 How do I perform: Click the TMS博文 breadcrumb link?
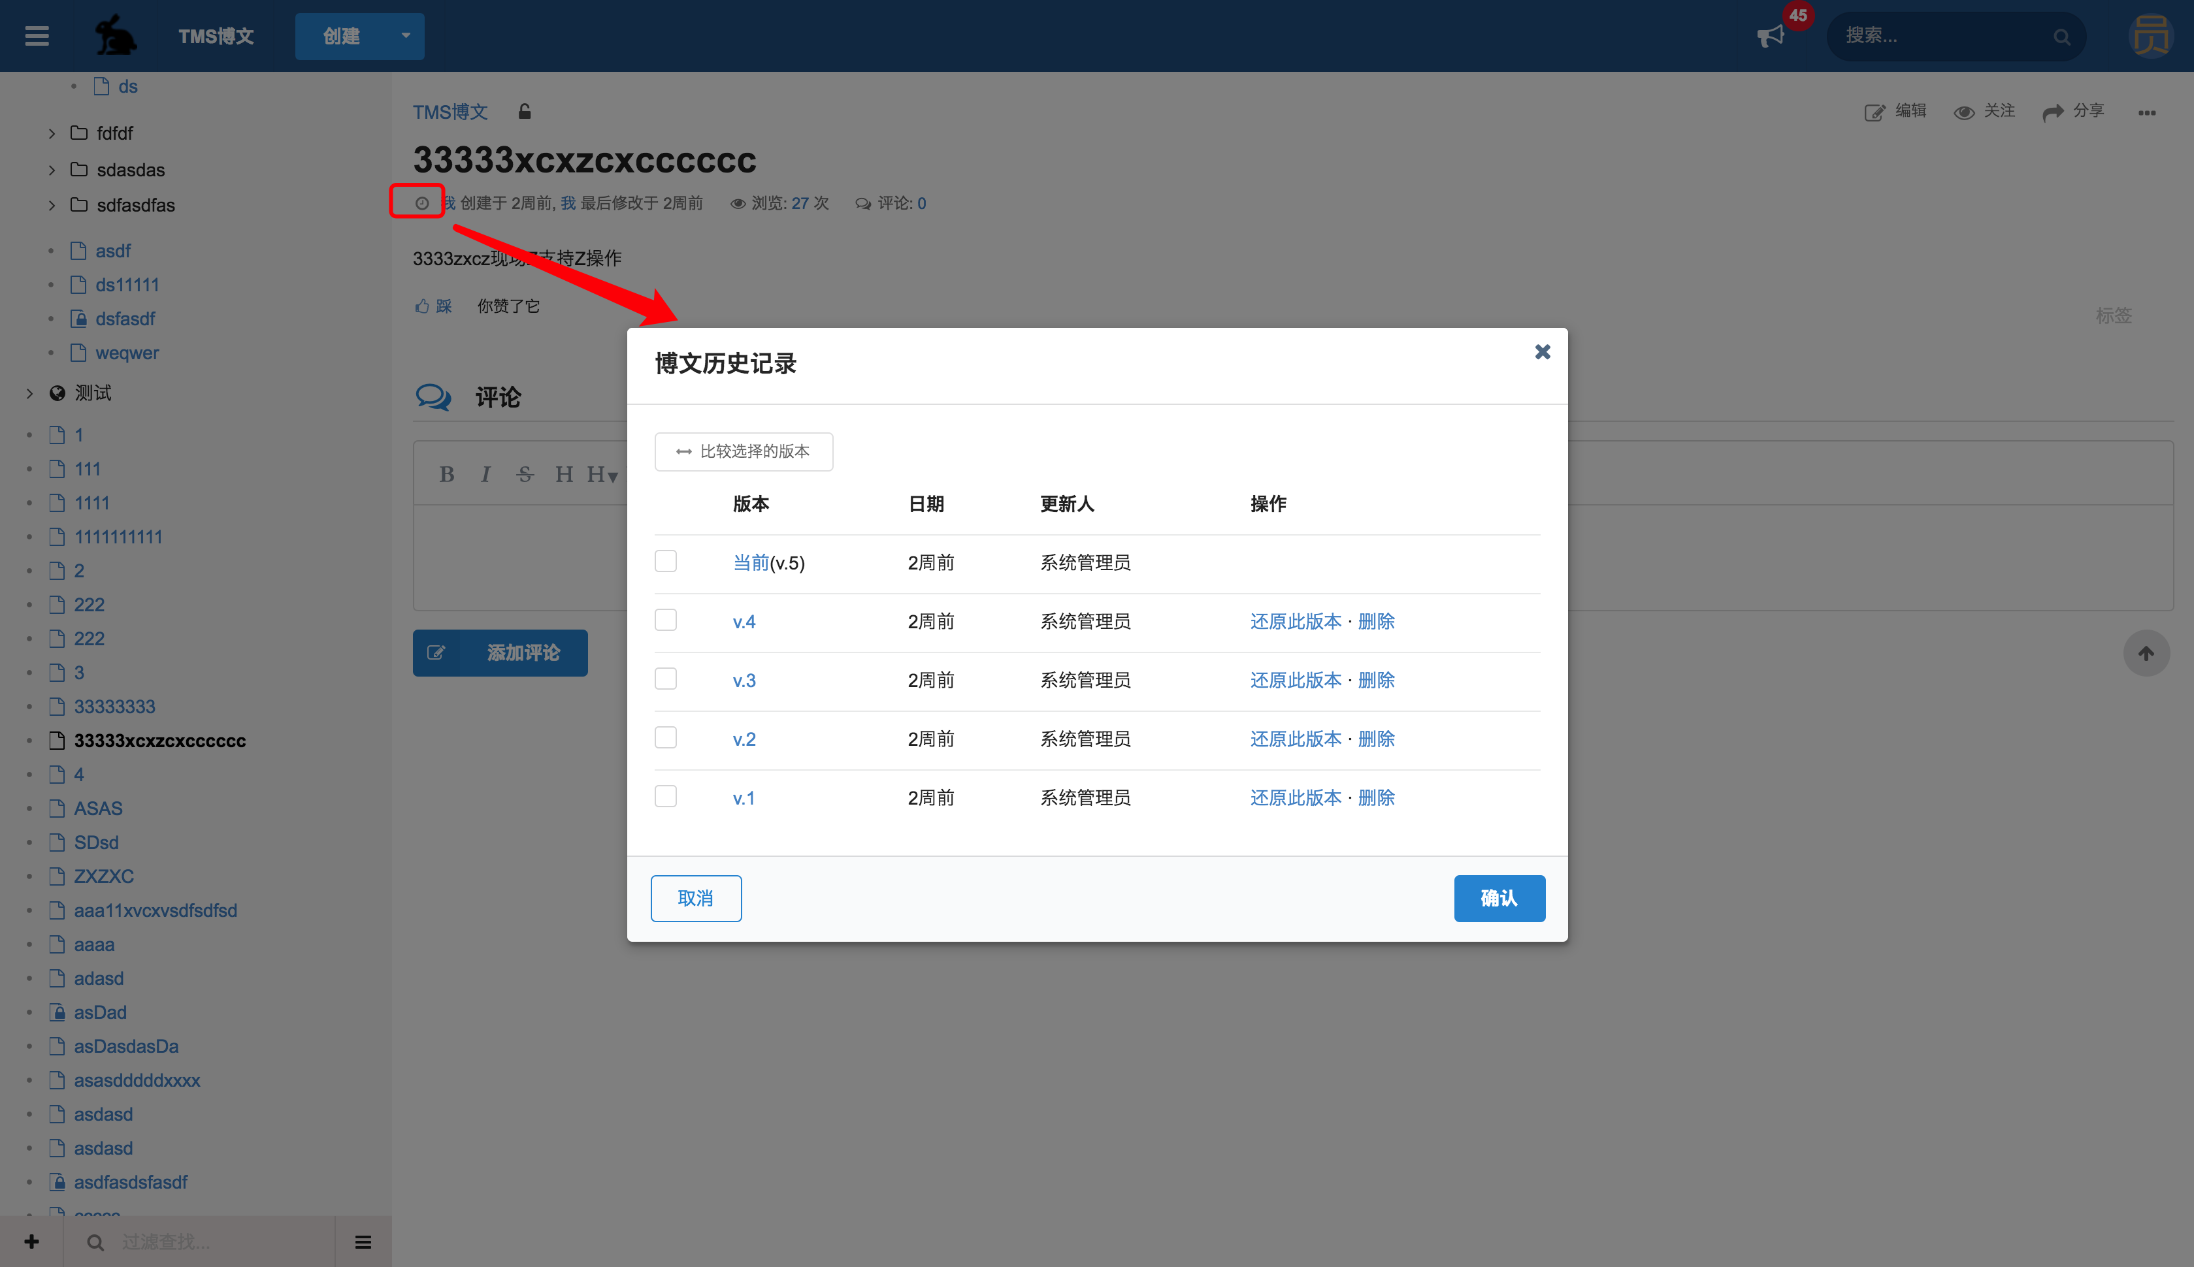point(450,112)
